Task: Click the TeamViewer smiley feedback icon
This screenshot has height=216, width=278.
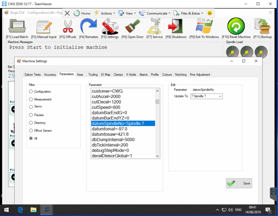Action: [210, 13]
